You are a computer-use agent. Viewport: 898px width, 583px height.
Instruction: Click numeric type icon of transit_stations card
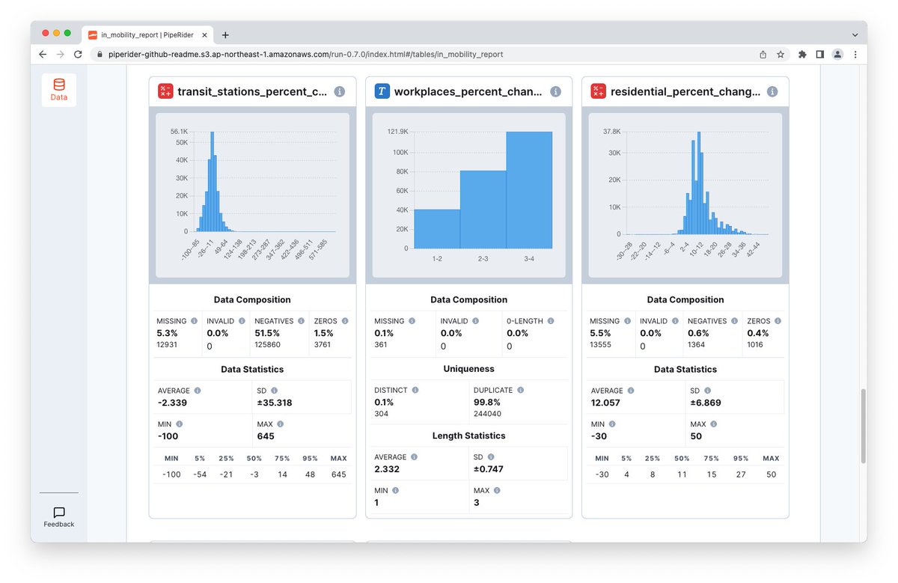pyautogui.click(x=165, y=91)
